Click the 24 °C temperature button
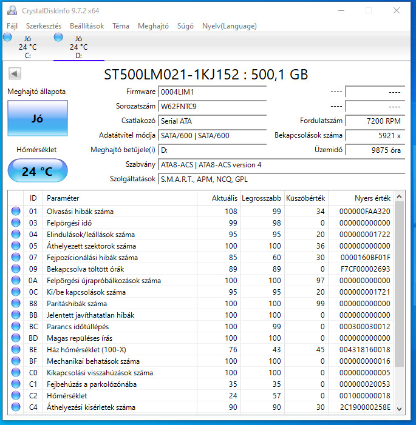Screen dimensions: 416x425 (x=38, y=171)
